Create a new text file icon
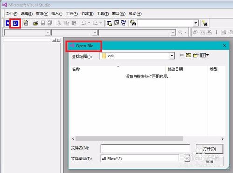Viewport: 233px width, 173px height. click(26, 23)
